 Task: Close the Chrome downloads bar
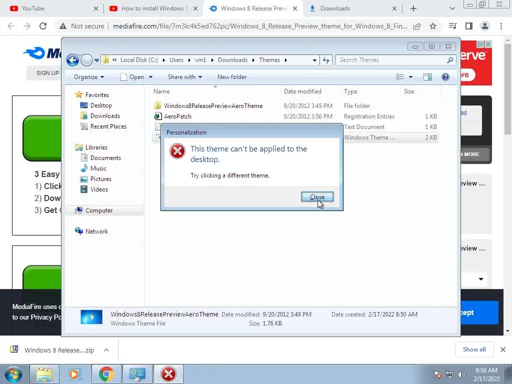point(503,349)
